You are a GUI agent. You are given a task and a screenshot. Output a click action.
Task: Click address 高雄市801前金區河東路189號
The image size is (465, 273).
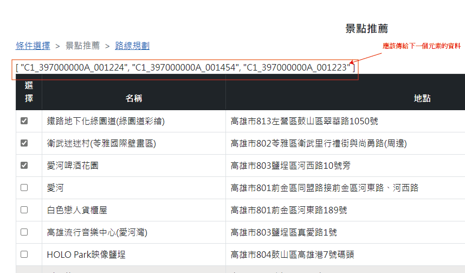click(x=289, y=210)
